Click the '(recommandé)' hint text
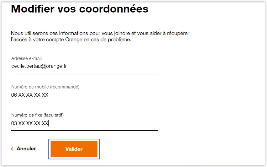 (x=65, y=87)
